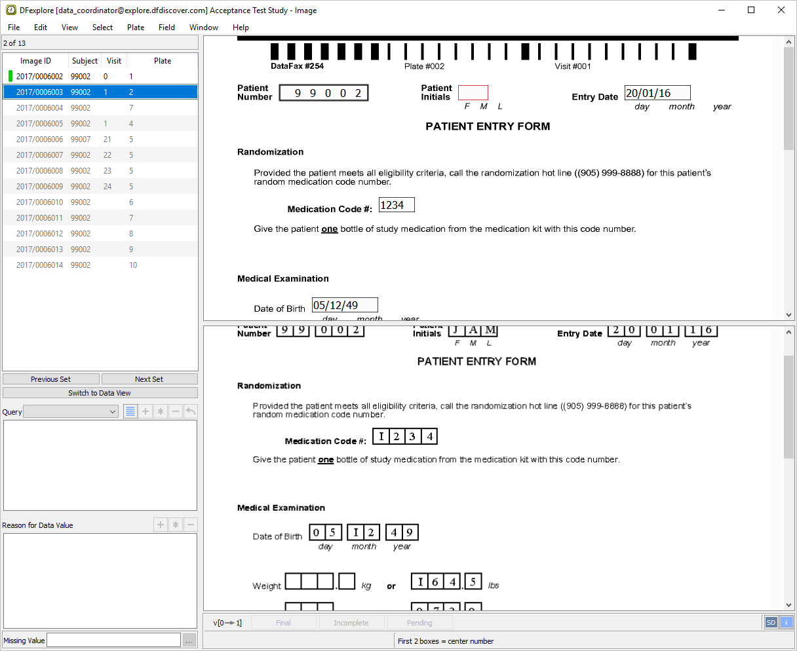This screenshot has width=797, height=651.
Task: Click the SD icon in status bar
Action: click(771, 622)
